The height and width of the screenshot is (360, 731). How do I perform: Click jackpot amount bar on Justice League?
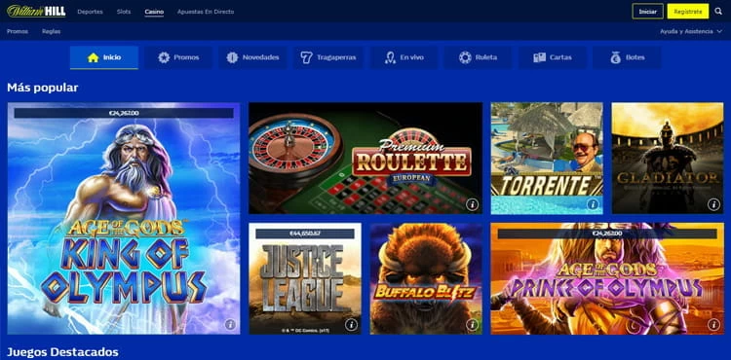pyautogui.click(x=305, y=234)
